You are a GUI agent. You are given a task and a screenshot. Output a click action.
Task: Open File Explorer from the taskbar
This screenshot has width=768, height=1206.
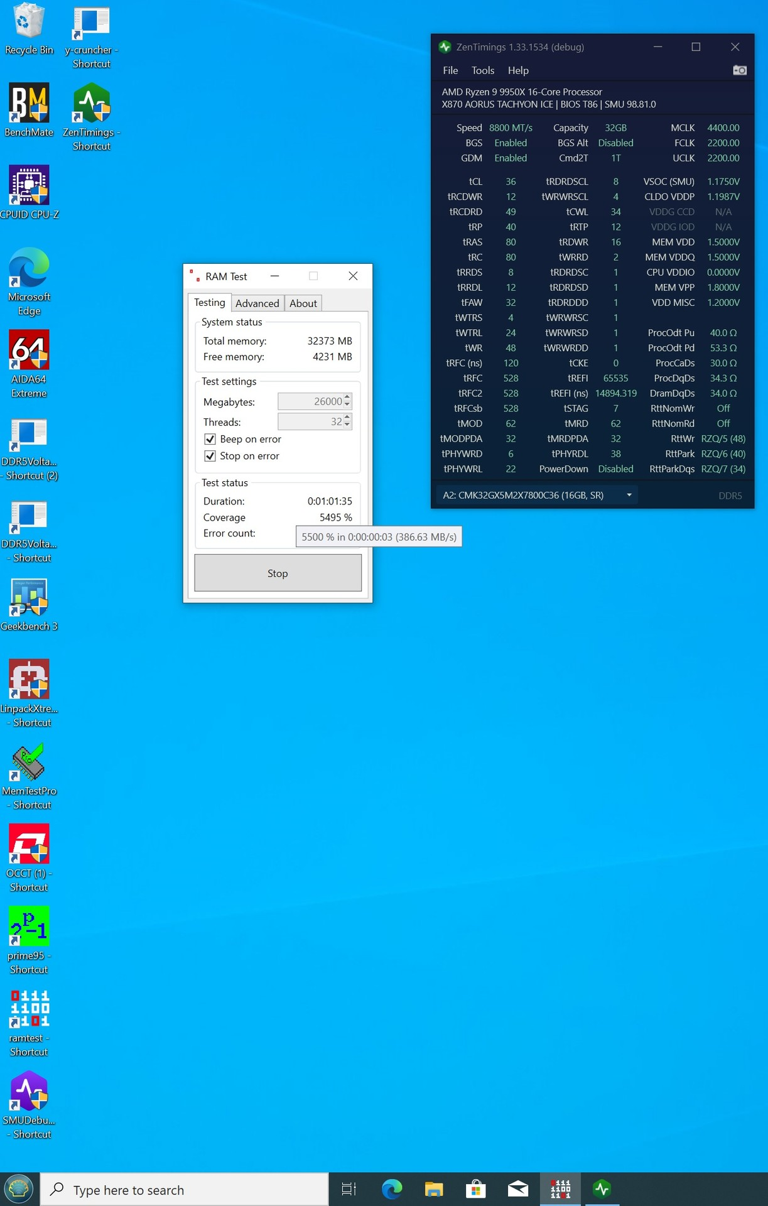coord(434,1189)
